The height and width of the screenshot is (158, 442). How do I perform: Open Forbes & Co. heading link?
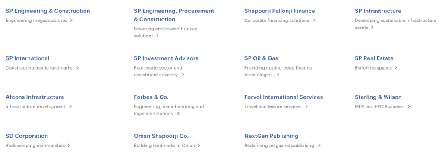pos(151,97)
